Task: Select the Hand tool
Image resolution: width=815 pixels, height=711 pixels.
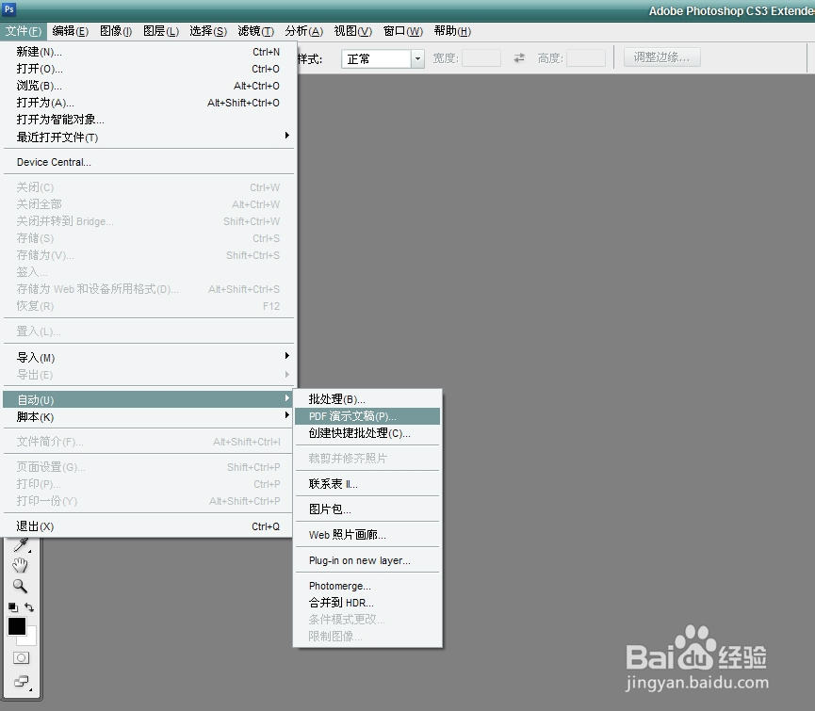Action: pos(20,566)
